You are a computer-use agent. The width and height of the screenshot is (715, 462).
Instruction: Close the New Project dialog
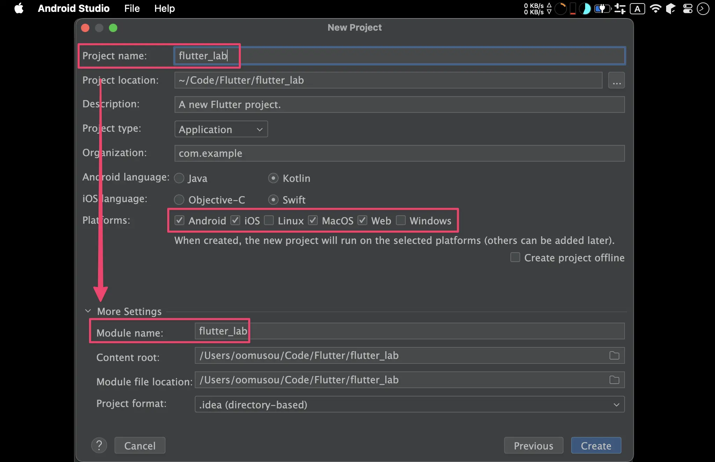85,28
